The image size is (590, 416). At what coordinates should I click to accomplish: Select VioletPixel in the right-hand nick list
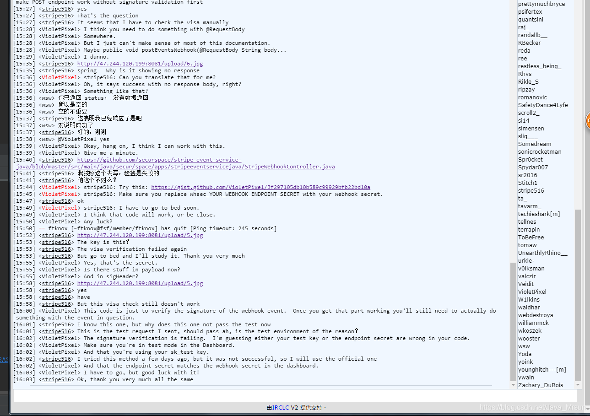pos(532,292)
